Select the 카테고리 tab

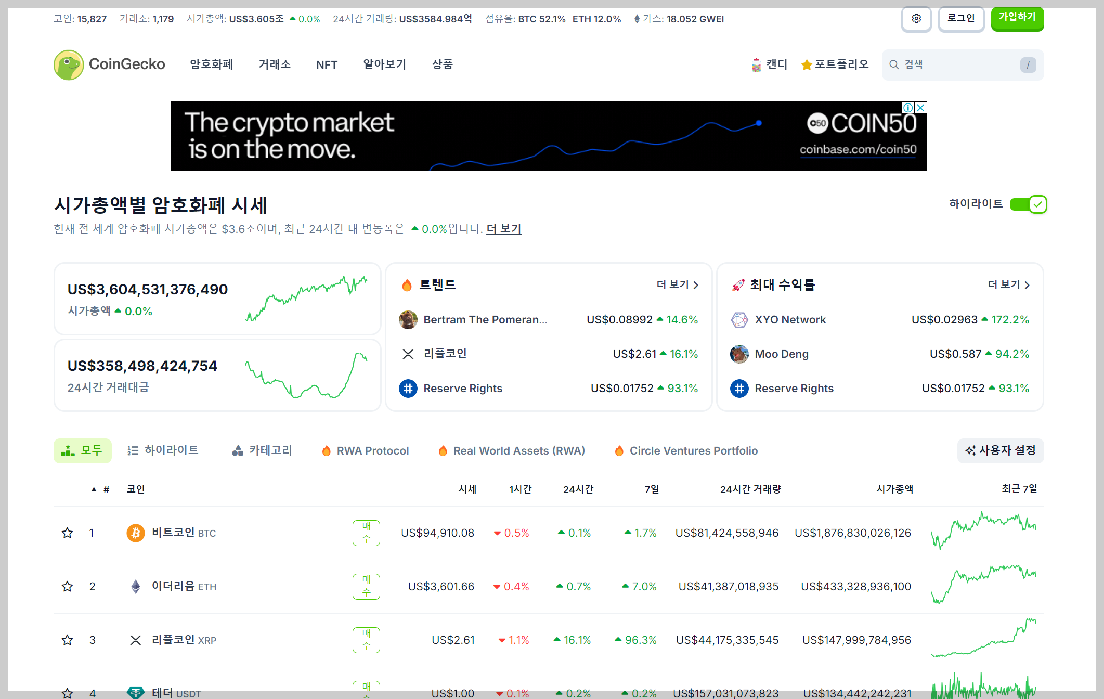[262, 451]
